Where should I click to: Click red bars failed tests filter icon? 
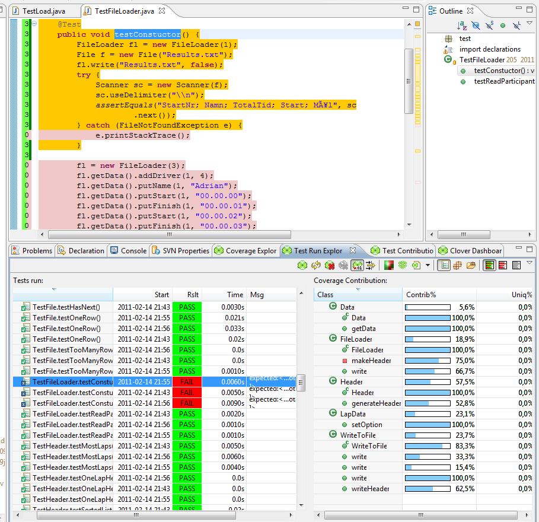[503, 265]
